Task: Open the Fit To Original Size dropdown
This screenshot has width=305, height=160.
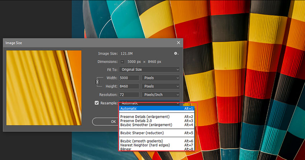Action: click(149, 69)
